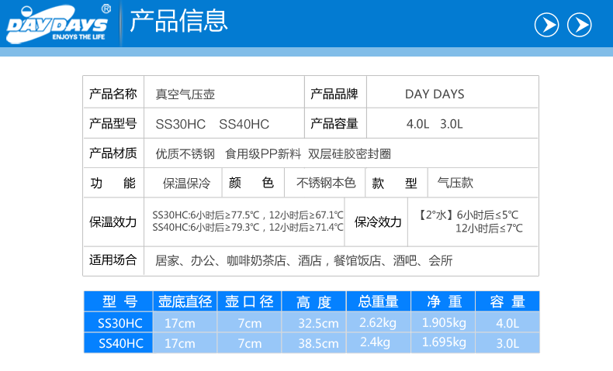613x371 pixels.
Task: Select the 优质不锈钢 material text
Action: tap(185, 153)
